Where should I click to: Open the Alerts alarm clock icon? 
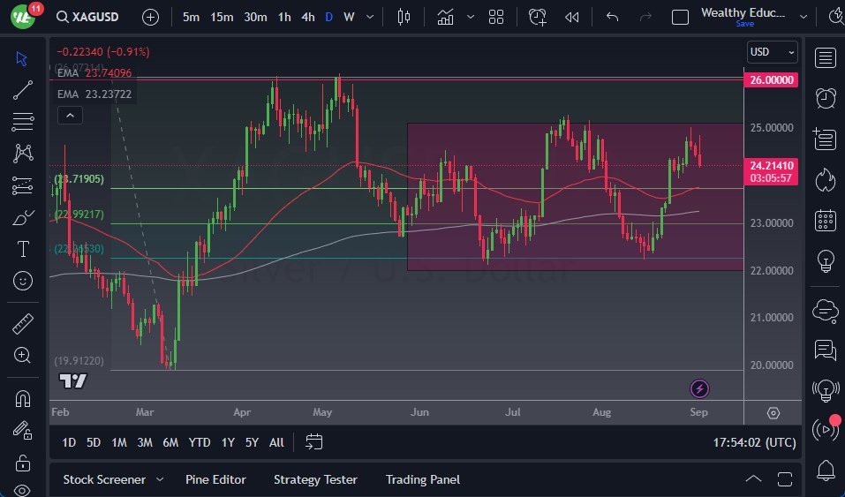pos(826,98)
